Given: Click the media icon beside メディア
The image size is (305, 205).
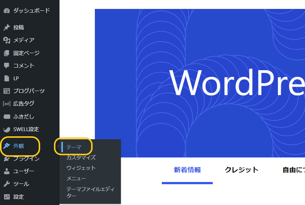Looking at the screenshot, I should [7, 40].
